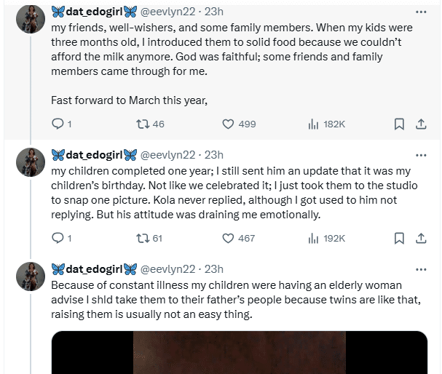Reply to the tweet with 499 likes
The image size is (442, 374).
click(59, 124)
